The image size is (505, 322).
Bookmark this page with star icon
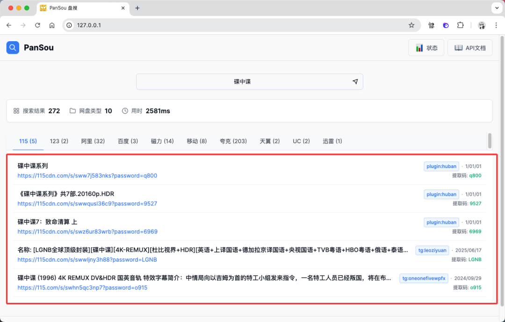pyautogui.click(x=411, y=25)
